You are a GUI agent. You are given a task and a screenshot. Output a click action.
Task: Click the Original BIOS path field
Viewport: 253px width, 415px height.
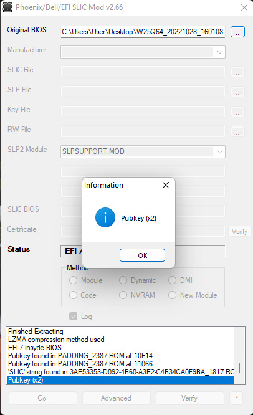pos(143,32)
